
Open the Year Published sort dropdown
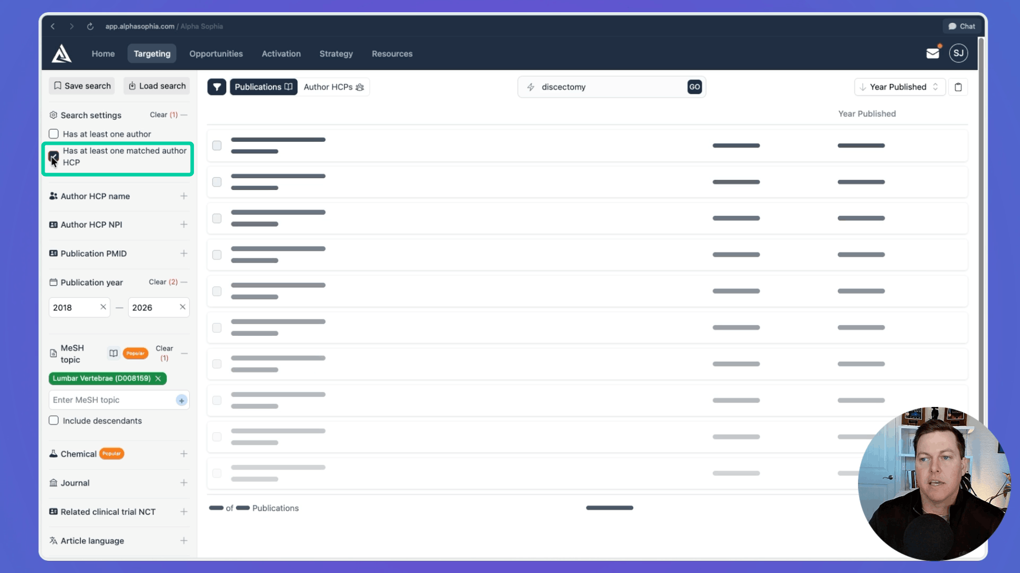(899, 86)
